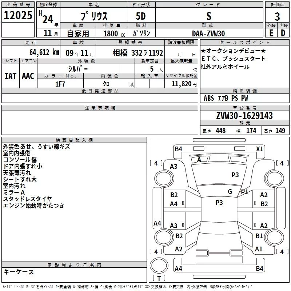Click the キーケース note text
Viewport: 291px width, 291px height.
[x=19, y=272]
